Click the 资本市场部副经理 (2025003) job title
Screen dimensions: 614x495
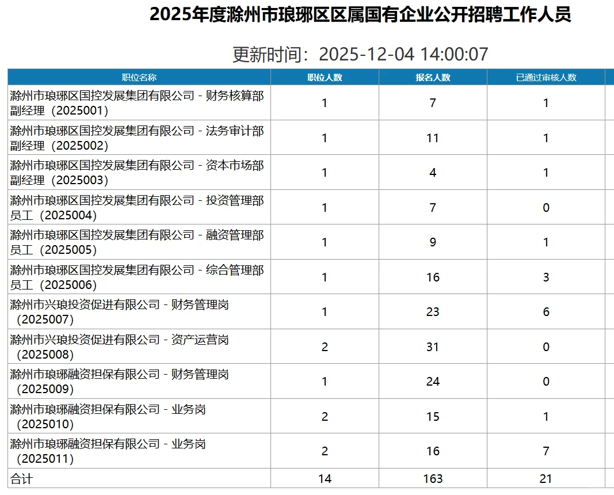tap(138, 172)
